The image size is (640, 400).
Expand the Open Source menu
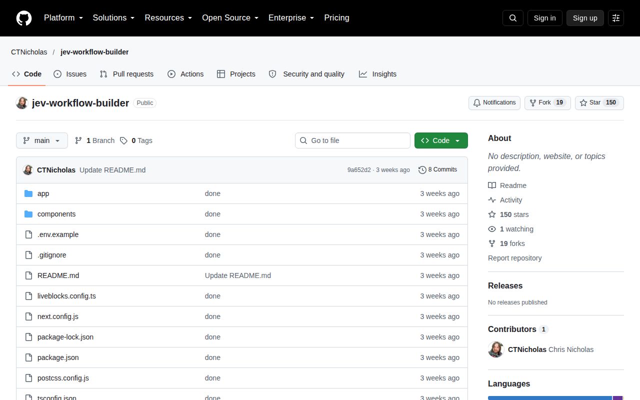pos(230,18)
